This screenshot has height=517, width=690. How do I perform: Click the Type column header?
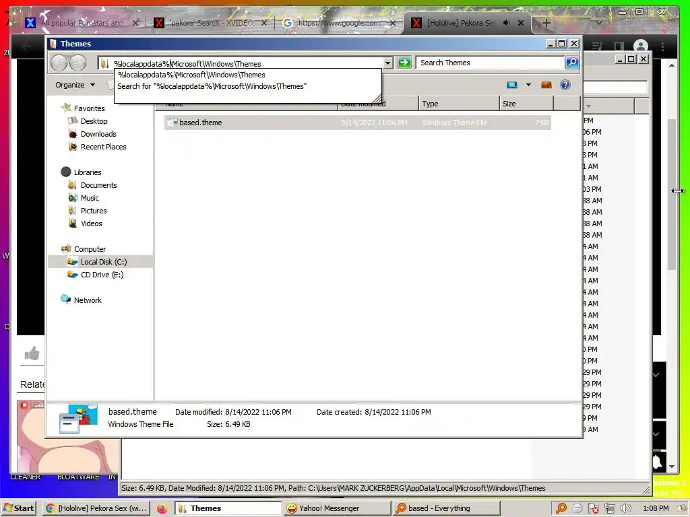(458, 104)
